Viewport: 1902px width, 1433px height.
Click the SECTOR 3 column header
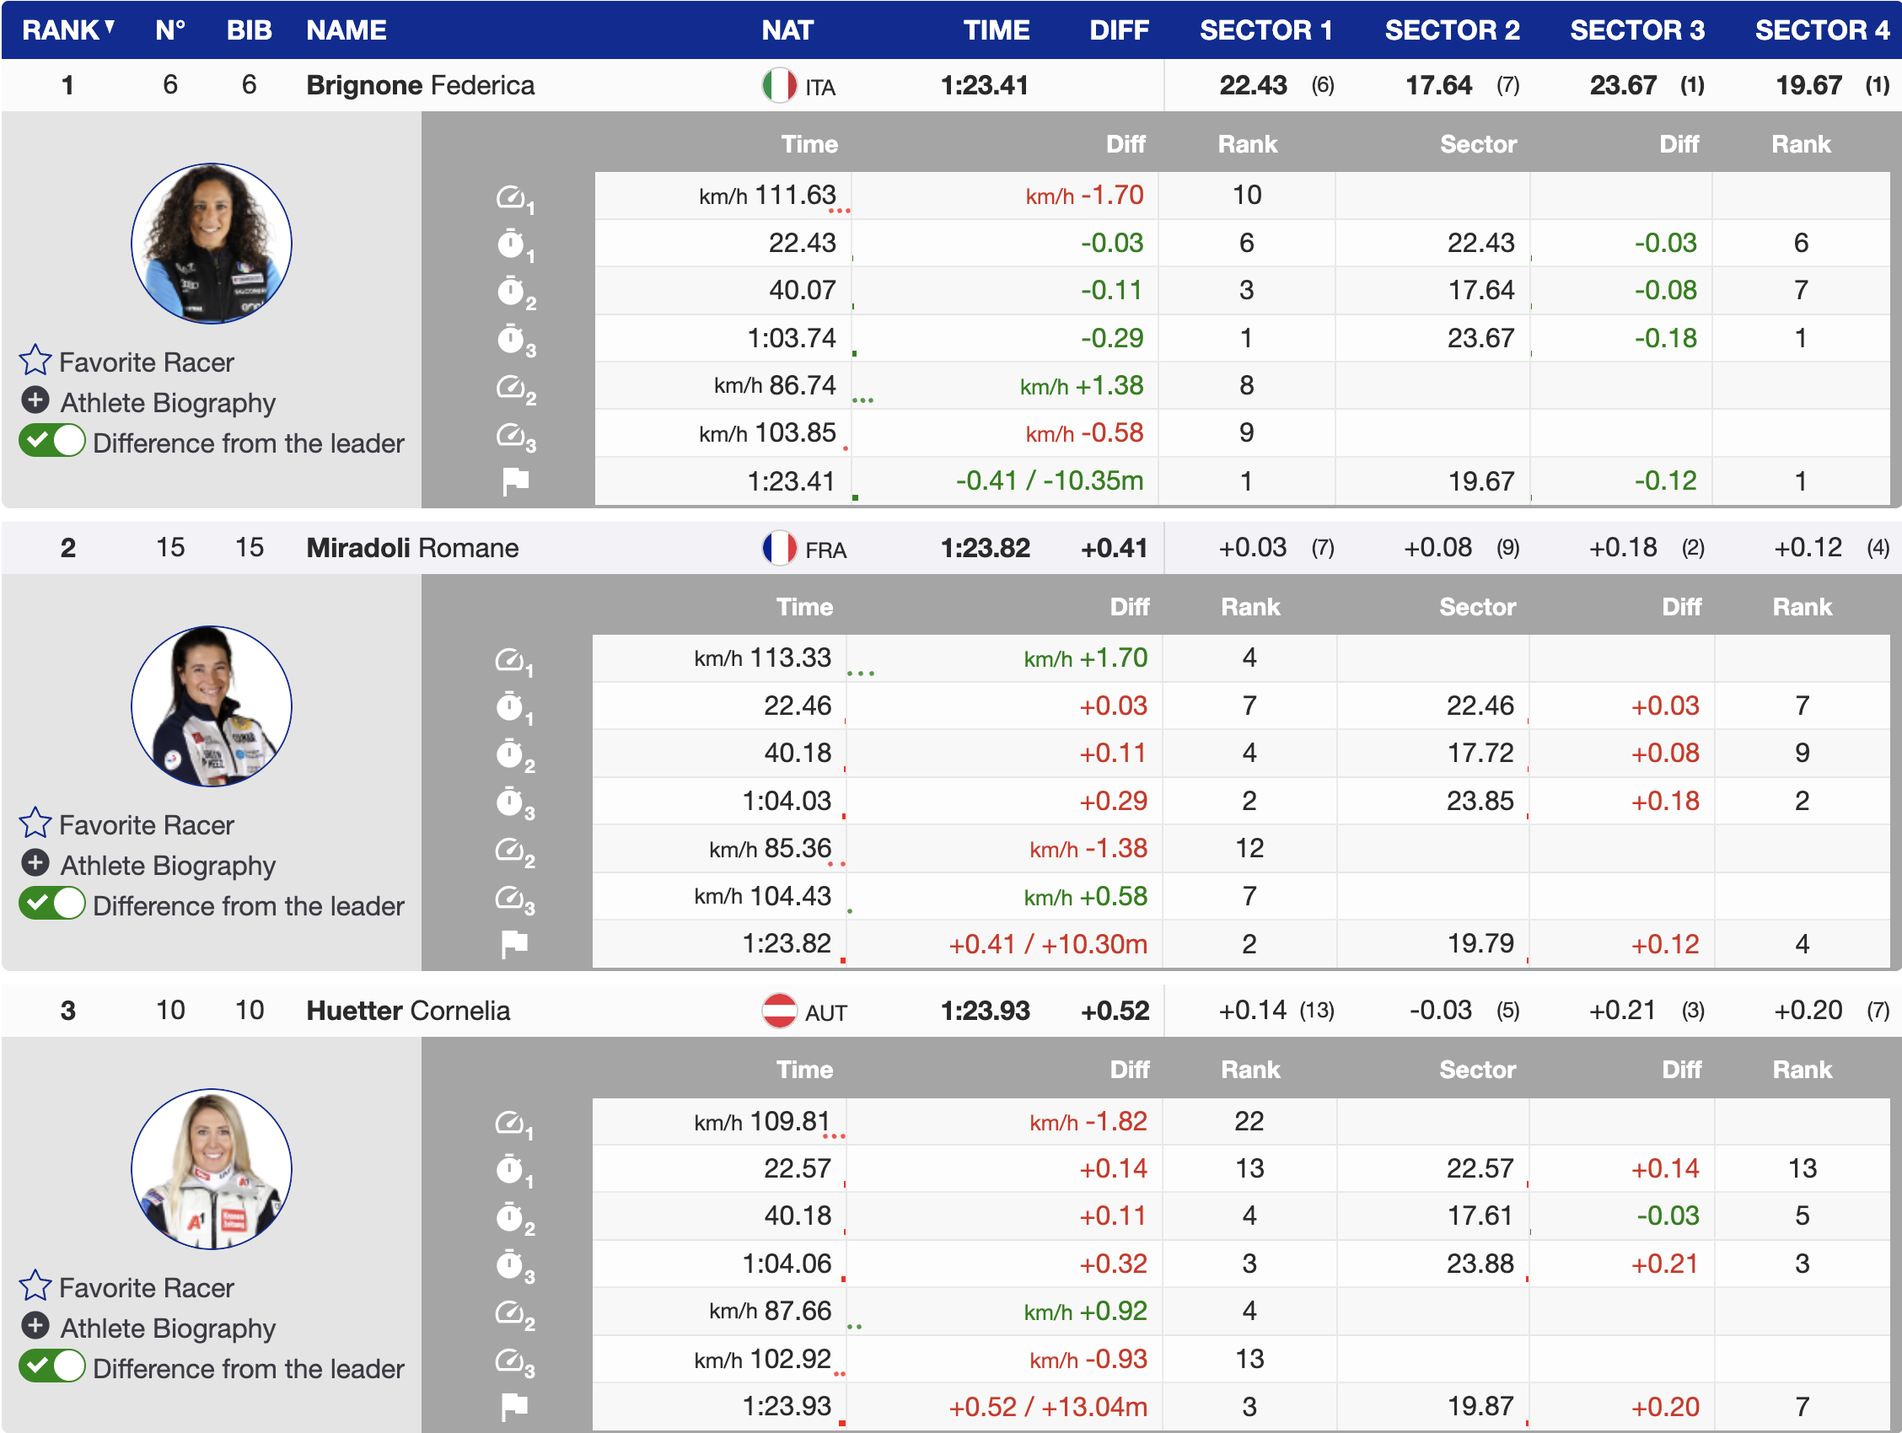[x=1636, y=30]
